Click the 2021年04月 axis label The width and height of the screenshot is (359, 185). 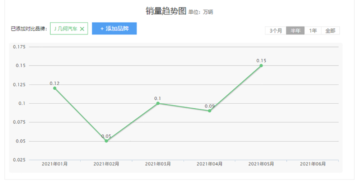(210, 164)
